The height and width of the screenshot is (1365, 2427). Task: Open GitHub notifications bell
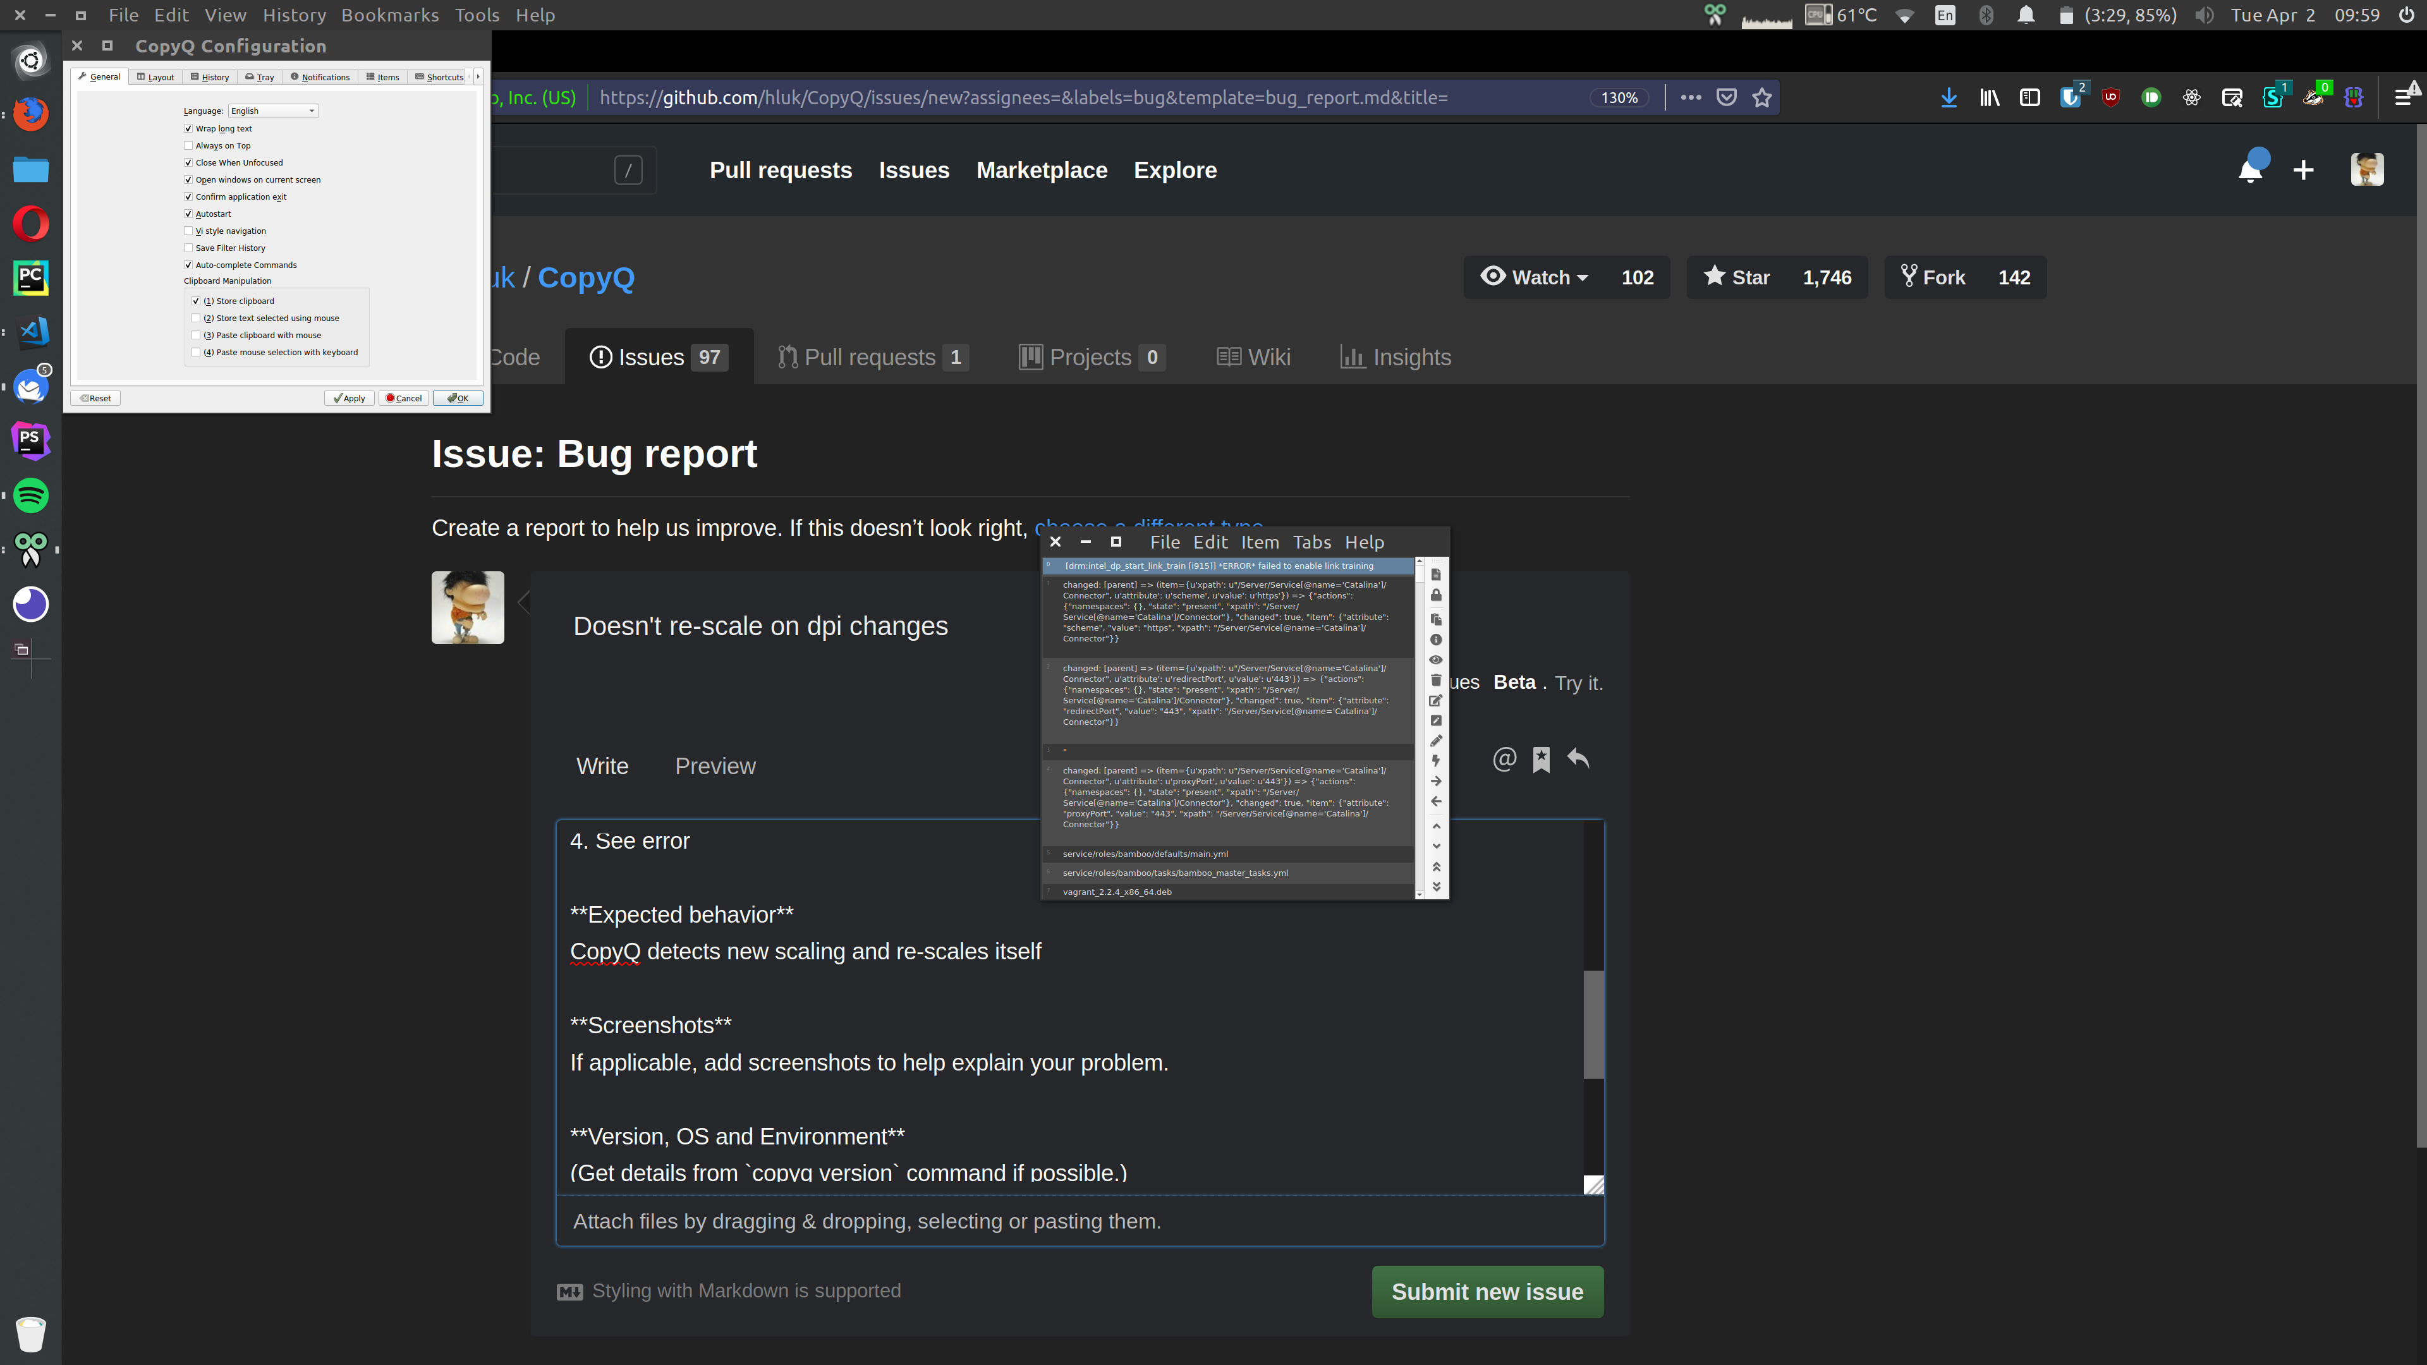coord(2251,169)
